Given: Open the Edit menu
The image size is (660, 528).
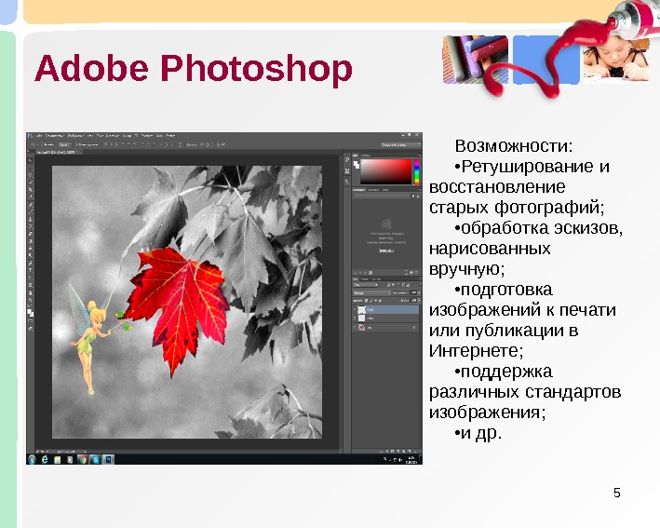Looking at the screenshot, I should tap(53, 136).
